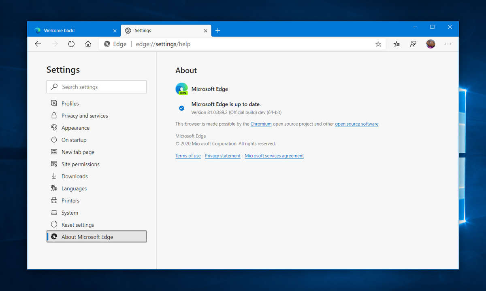The image size is (486, 291).
Task: Open a new tab with plus
Action: pos(218,31)
